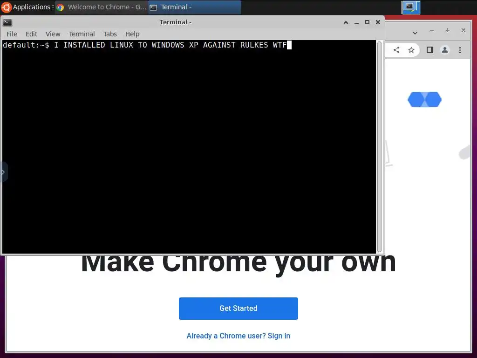Open the Terminal View menu
This screenshot has height=358, width=477.
click(53, 34)
